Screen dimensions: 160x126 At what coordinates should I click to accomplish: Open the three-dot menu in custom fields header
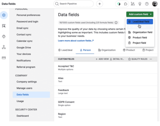(x=151, y=59)
